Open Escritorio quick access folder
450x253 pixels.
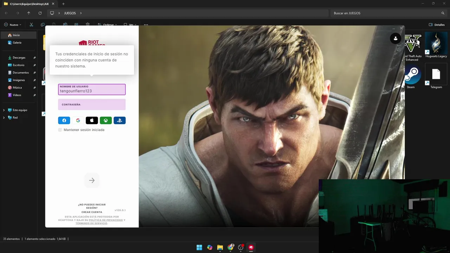pos(19,65)
